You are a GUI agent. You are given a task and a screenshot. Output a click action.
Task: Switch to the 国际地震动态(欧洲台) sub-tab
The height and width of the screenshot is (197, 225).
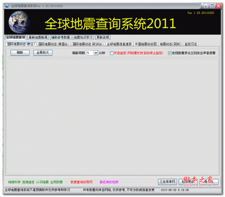pos(88,44)
